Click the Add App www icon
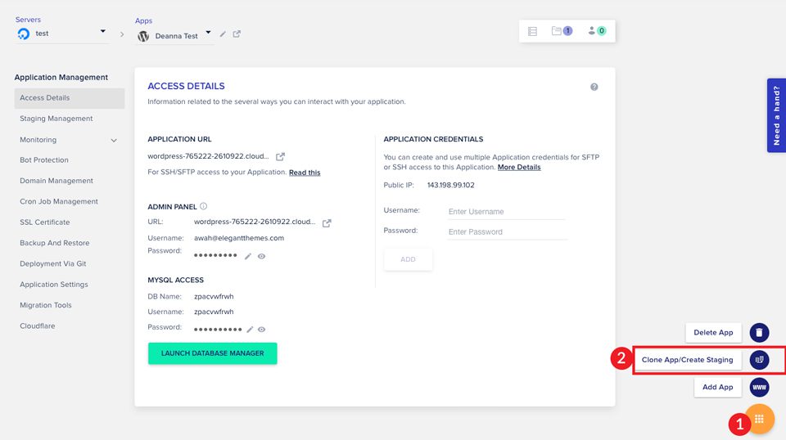The height and width of the screenshot is (440, 786). (759, 387)
